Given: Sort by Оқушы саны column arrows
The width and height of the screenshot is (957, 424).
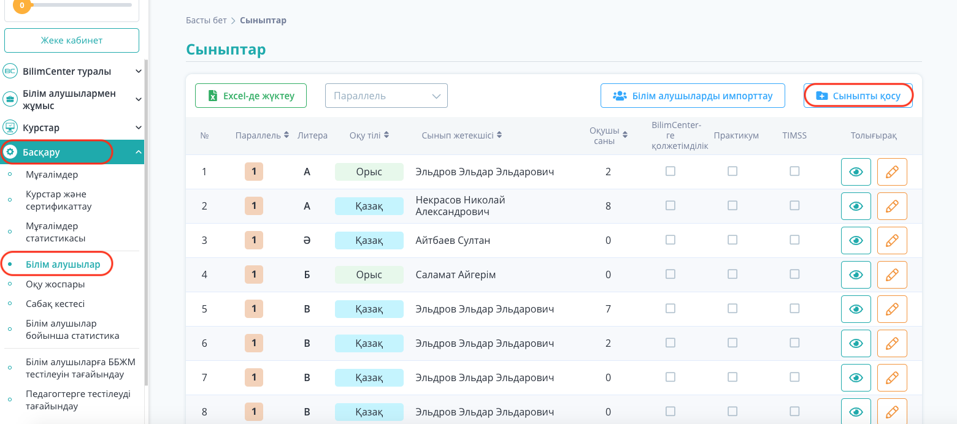Looking at the screenshot, I should click(x=625, y=135).
